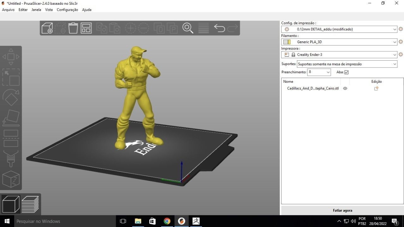Open the Janela menu

[x=36, y=10]
